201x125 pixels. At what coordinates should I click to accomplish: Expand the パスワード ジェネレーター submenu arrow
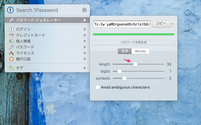[85, 20]
